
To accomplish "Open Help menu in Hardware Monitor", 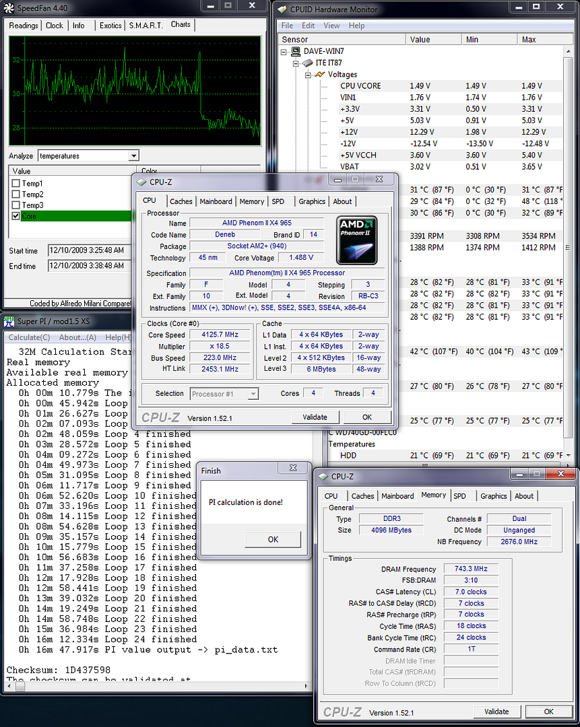I will pyautogui.click(x=356, y=26).
